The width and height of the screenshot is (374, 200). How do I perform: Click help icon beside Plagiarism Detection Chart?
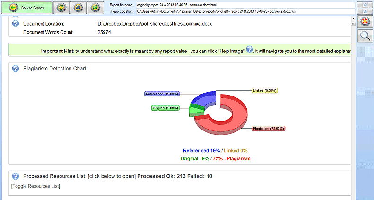tap(15, 68)
